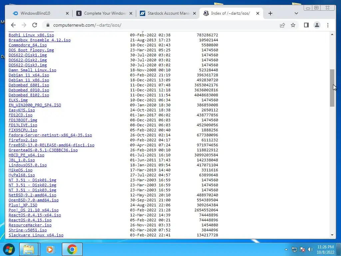Image resolution: width=341 pixels, height=256 pixels.
Task: Close the Stardock Account Manager tab
Action: click(x=194, y=13)
